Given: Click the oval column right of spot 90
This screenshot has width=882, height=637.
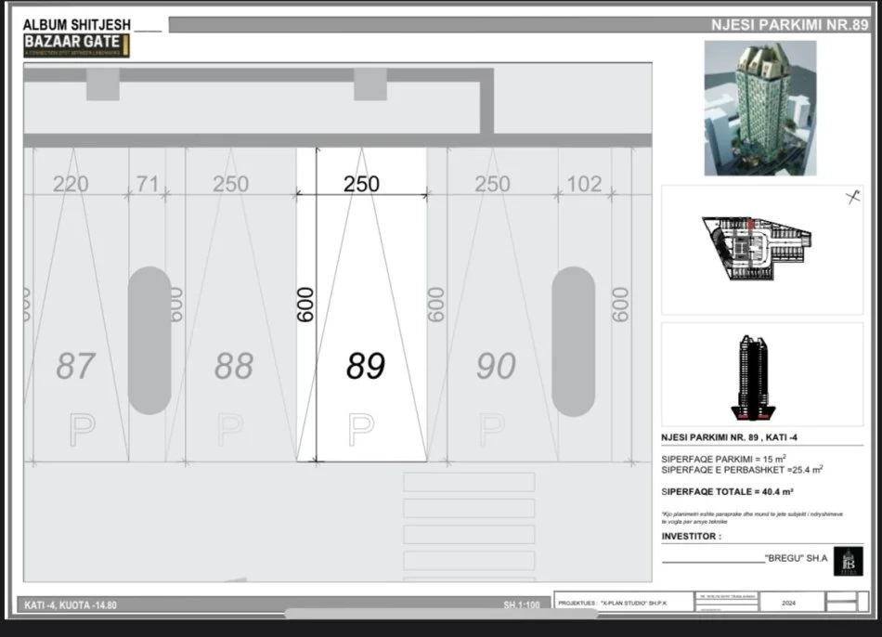Looking at the screenshot, I should pos(573,340).
